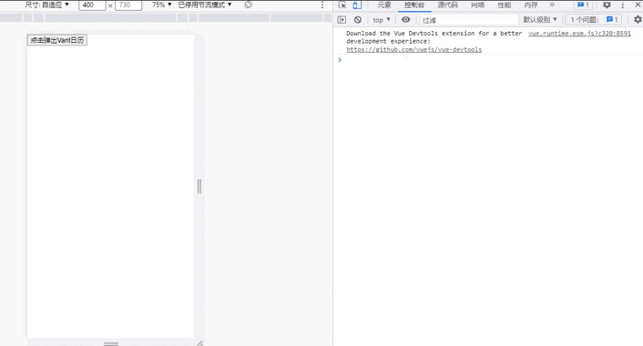Focus the height field showing 730
Viewport: 643px width, 346px height.
pos(128,5)
